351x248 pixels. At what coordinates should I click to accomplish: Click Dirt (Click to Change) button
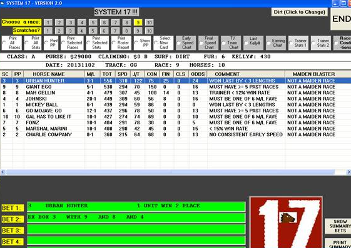pyautogui.click(x=300, y=12)
